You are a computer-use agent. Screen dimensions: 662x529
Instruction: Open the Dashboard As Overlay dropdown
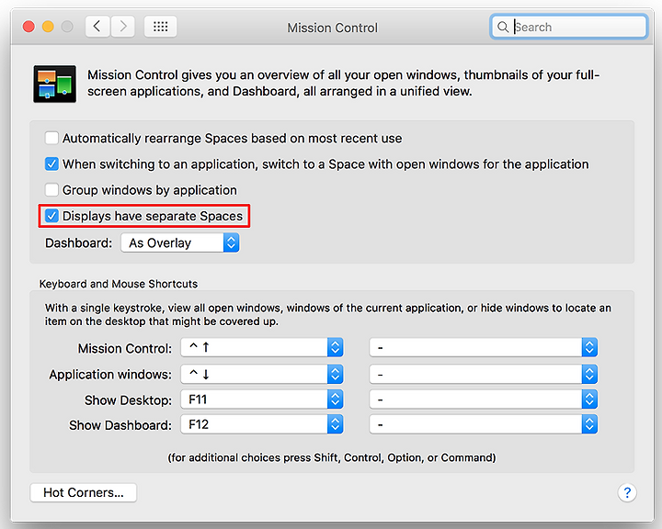[180, 243]
